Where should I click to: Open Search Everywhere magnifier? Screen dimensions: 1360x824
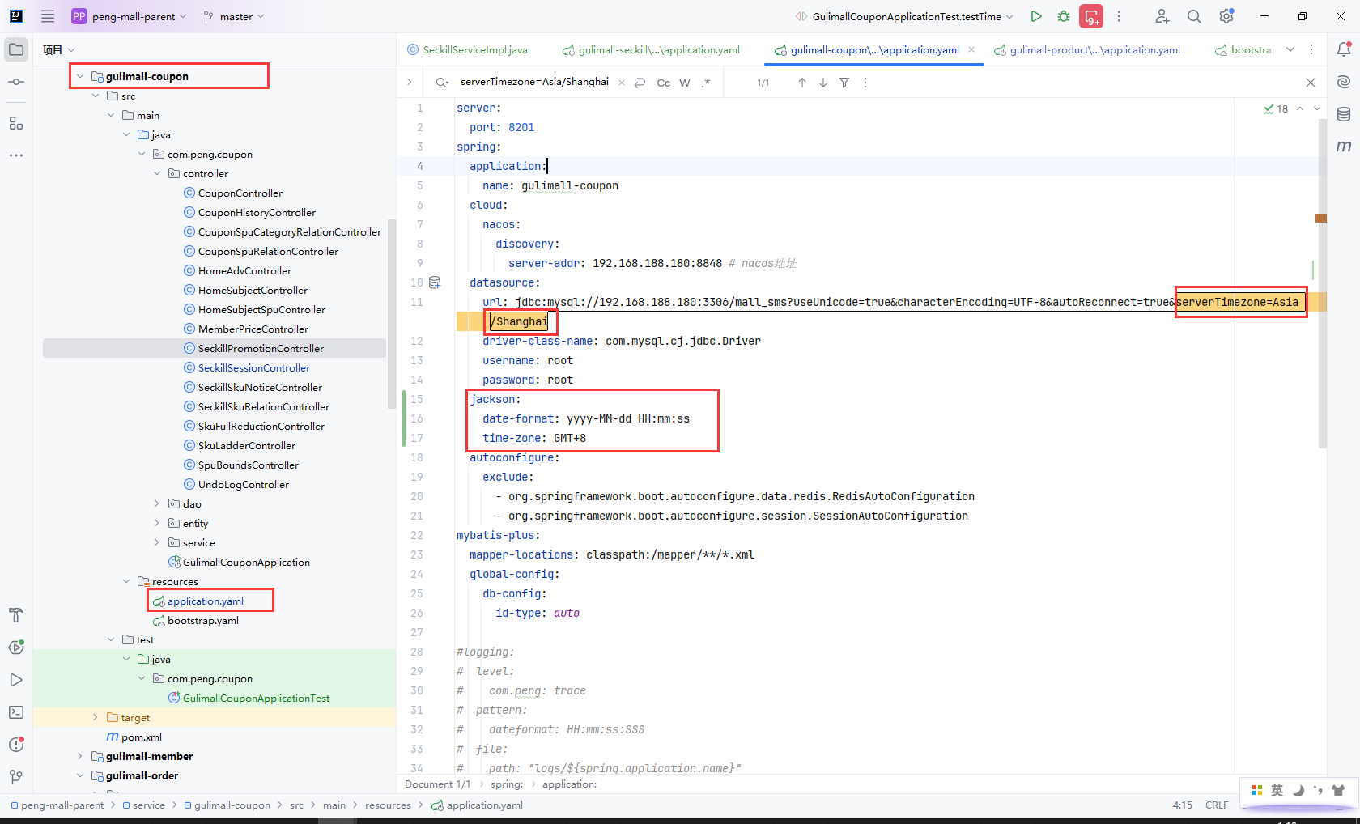[x=1194, y=16]
